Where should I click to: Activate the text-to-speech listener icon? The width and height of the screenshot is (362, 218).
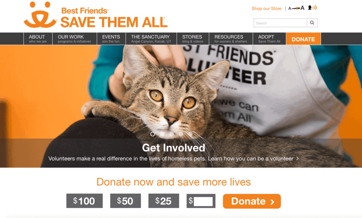click(312, 8)
